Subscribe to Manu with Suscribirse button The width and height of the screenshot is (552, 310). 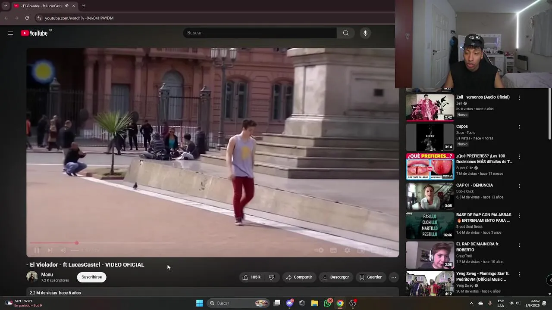pyautogui.click(x=92, y=277)
